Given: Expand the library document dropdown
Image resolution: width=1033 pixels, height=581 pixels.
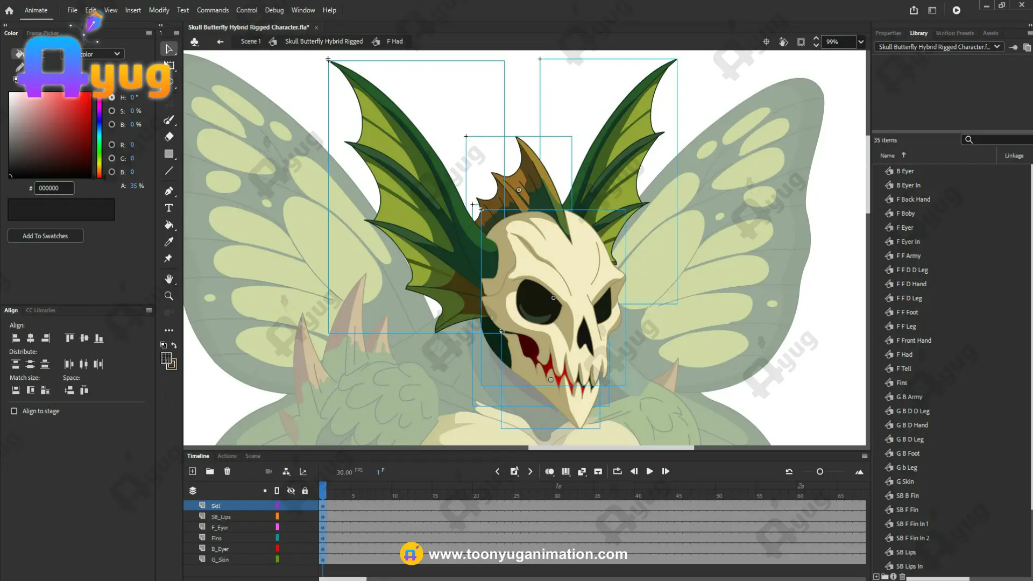Looking at the screenshot, I should coord(996,47).
